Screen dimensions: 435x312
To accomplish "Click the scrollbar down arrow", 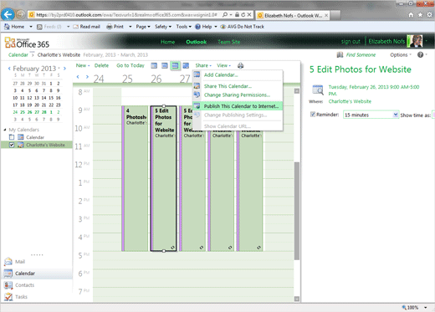I will tap(297, 299).
